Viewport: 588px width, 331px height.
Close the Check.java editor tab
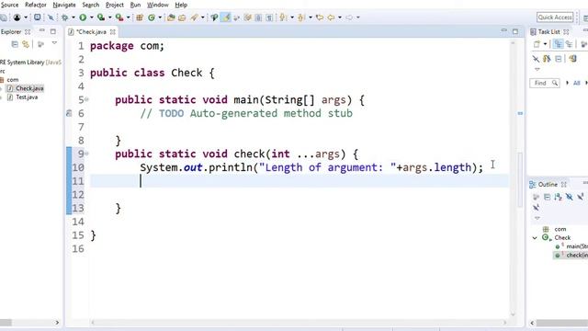coord(112,32)
